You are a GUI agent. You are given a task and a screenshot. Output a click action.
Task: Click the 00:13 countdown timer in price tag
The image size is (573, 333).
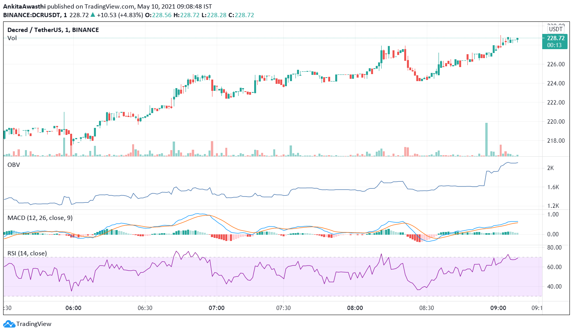[554, 45]
